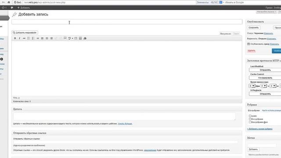The width and height of the screenshot is (281, 158).
Task: Click the Добавить button under Метки
Action: point(253,149)
